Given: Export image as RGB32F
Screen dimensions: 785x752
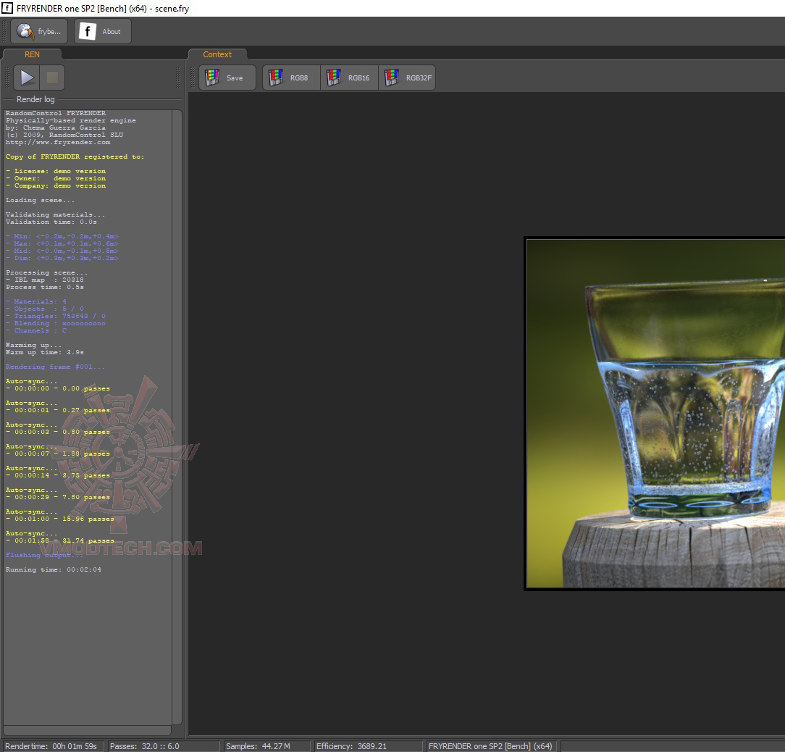Looking at the screenshot, I should 407,78.
